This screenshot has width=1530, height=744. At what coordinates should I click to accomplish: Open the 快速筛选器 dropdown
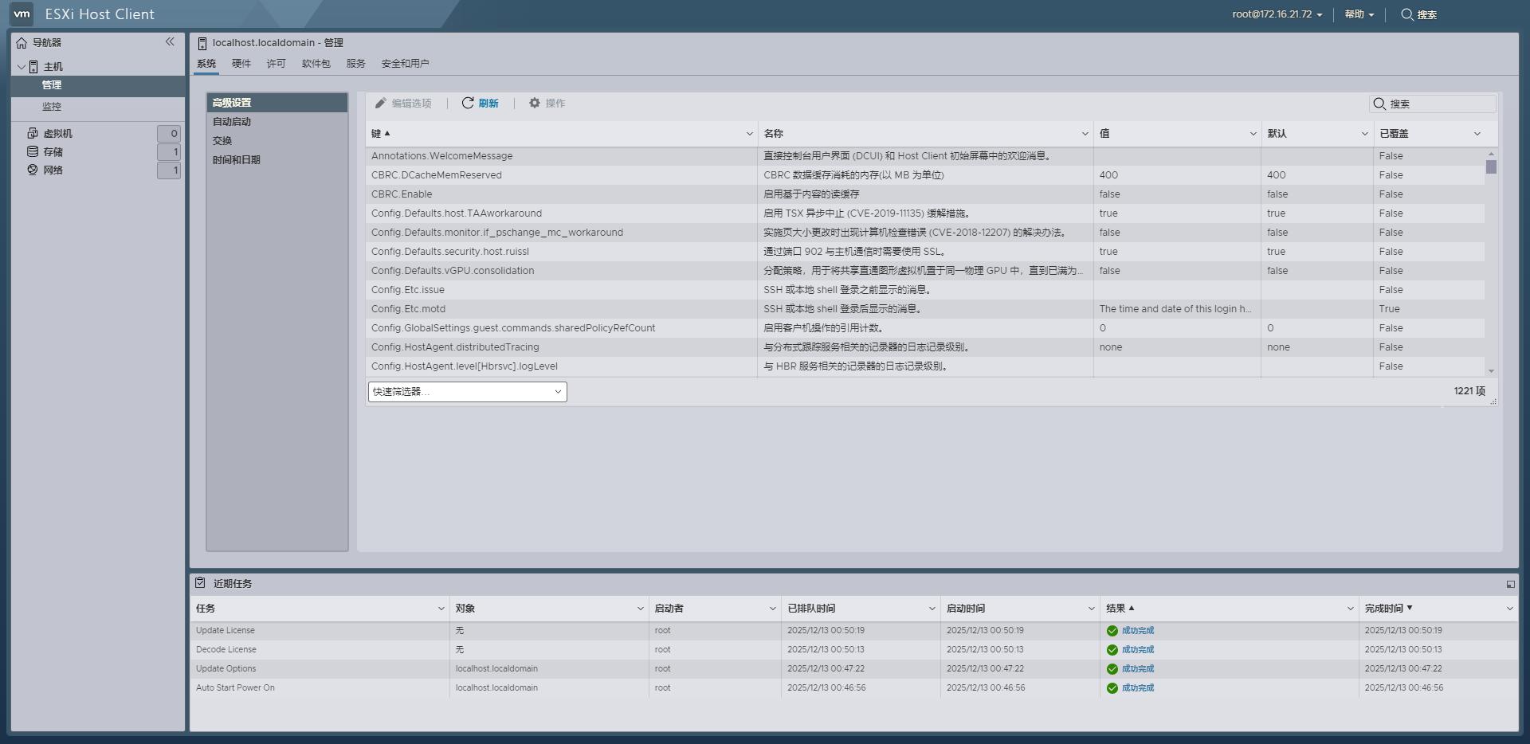click(x=467, y=391)
